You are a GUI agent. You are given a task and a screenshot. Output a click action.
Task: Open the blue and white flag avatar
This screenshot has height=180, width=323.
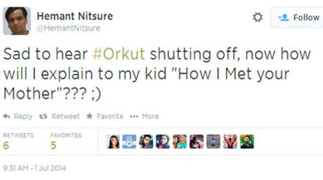[129, 141]
